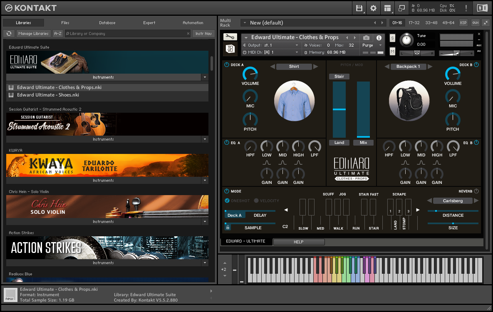Toggle the REVERB power button
Viewport: 493px width, 312px height.
pyautogui.click(x=476, y=191)
